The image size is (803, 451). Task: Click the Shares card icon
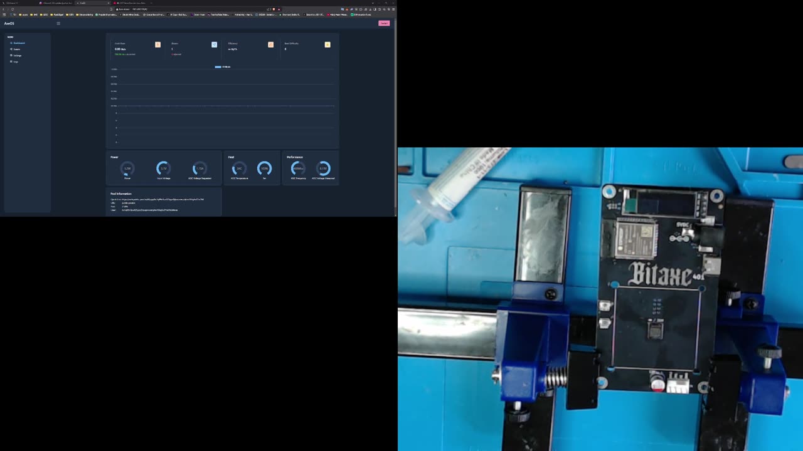[214, 44]
